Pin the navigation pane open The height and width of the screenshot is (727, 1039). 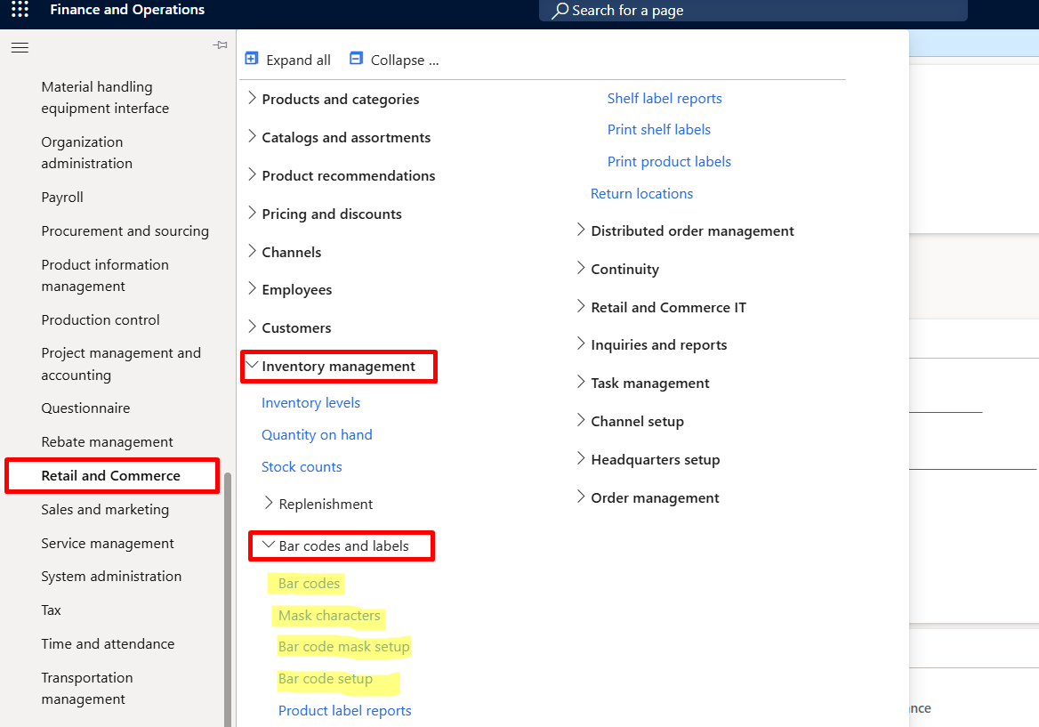click(220, 45)
